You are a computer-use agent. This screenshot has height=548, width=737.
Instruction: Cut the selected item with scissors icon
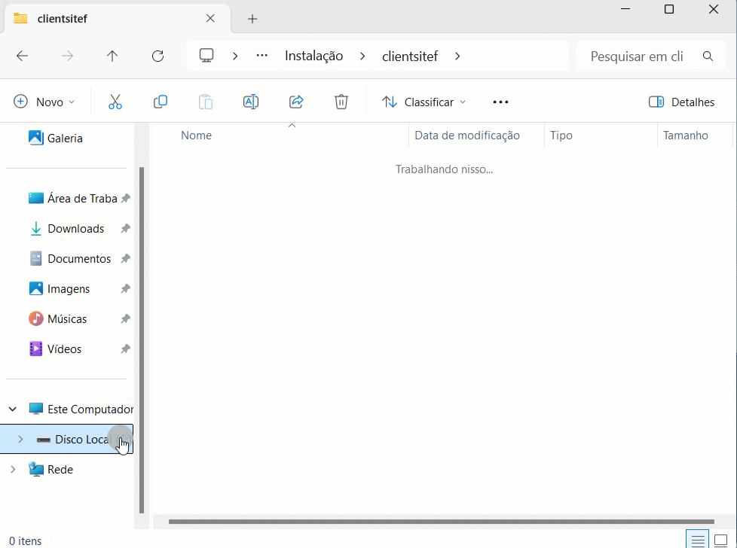point(115,102)
